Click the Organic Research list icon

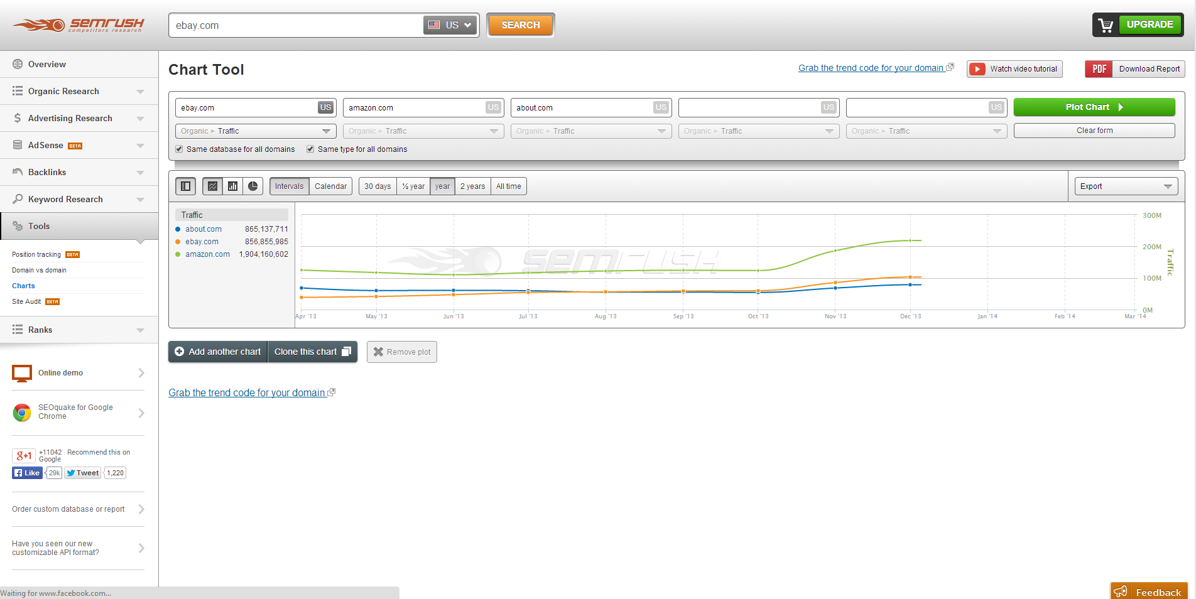point(18,91)
